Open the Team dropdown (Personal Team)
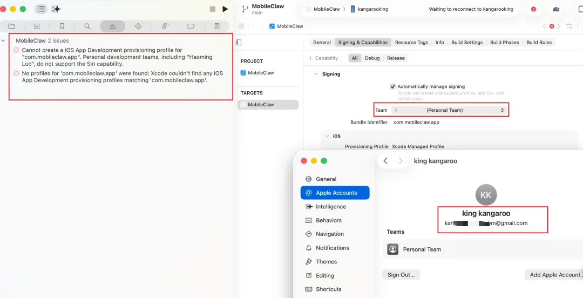The height and width of the screenshot is (298, 583). (x=449, y=110)
